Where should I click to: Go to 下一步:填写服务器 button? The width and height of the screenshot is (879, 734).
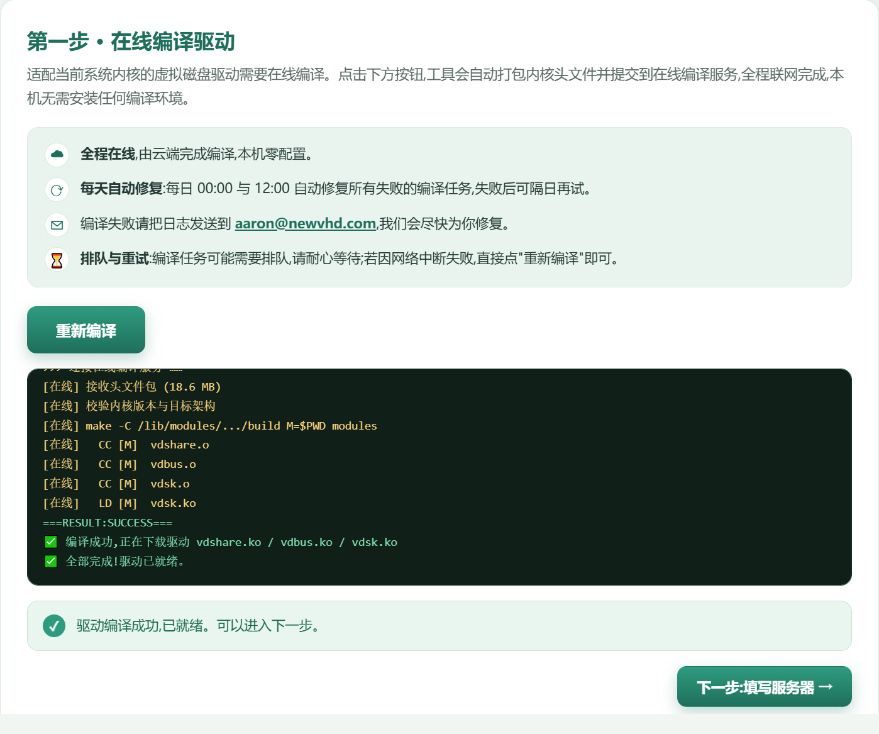pyautogui.click(x=764, y=687)
